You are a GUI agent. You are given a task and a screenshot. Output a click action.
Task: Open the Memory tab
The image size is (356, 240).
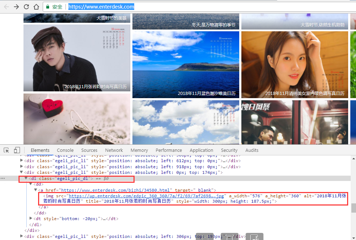[139, 150]
